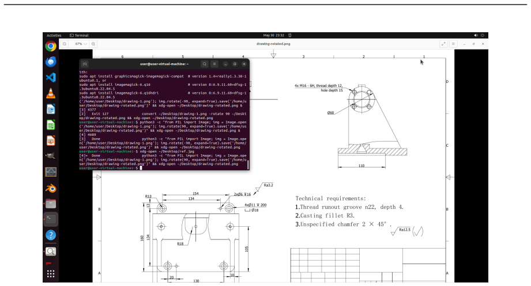Image resolution: width=531 pixels, height=286 pixels.
Task: Click the Thread runout groove text line
Action: tap(349, 207)
